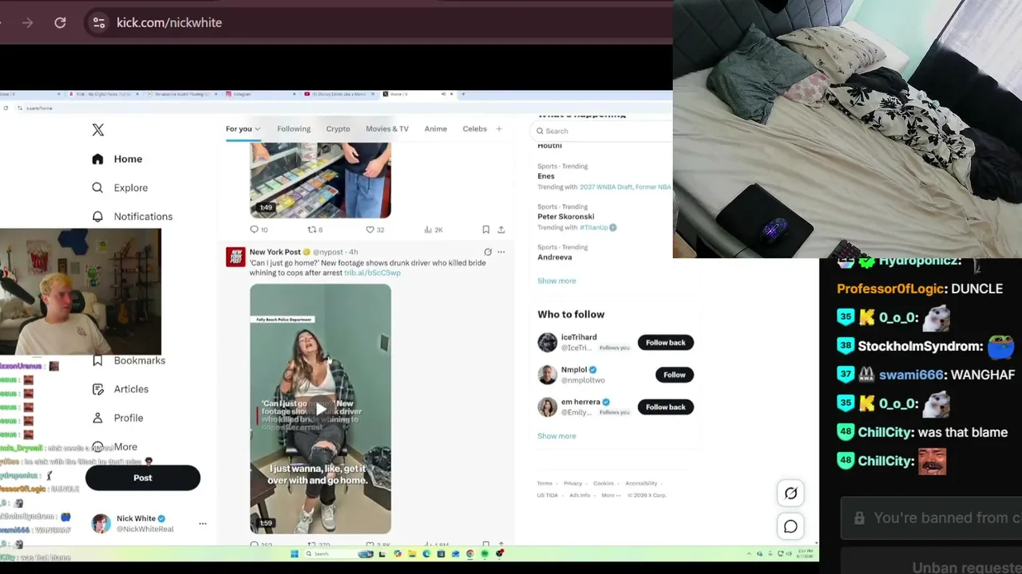Click Follow back for iceTrihard
1022x574 pixels.
pos(666,343)
